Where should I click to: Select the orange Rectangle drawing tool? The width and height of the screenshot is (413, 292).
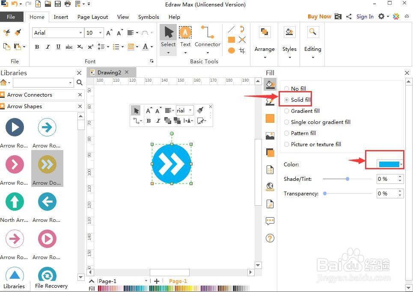(231, 40)
